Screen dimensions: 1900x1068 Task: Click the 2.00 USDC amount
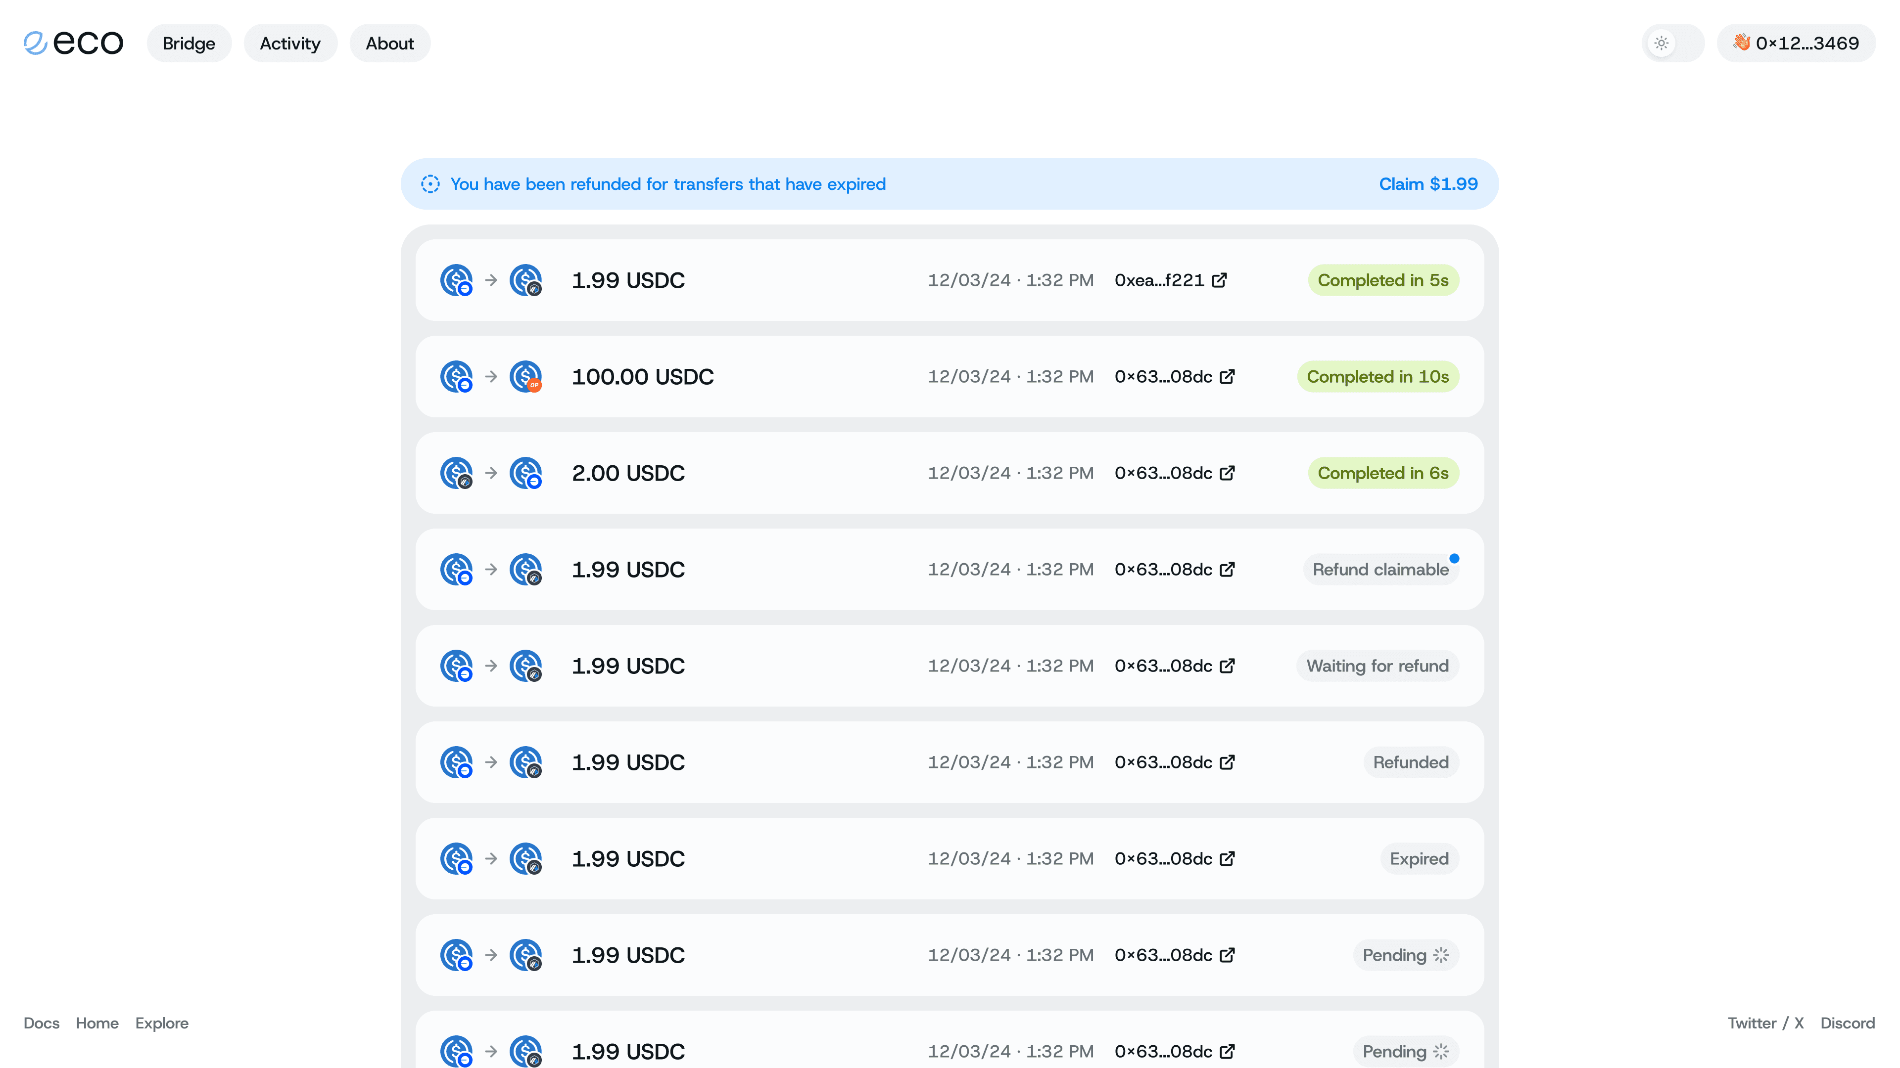pyautogui.click(x=628, y=473)
